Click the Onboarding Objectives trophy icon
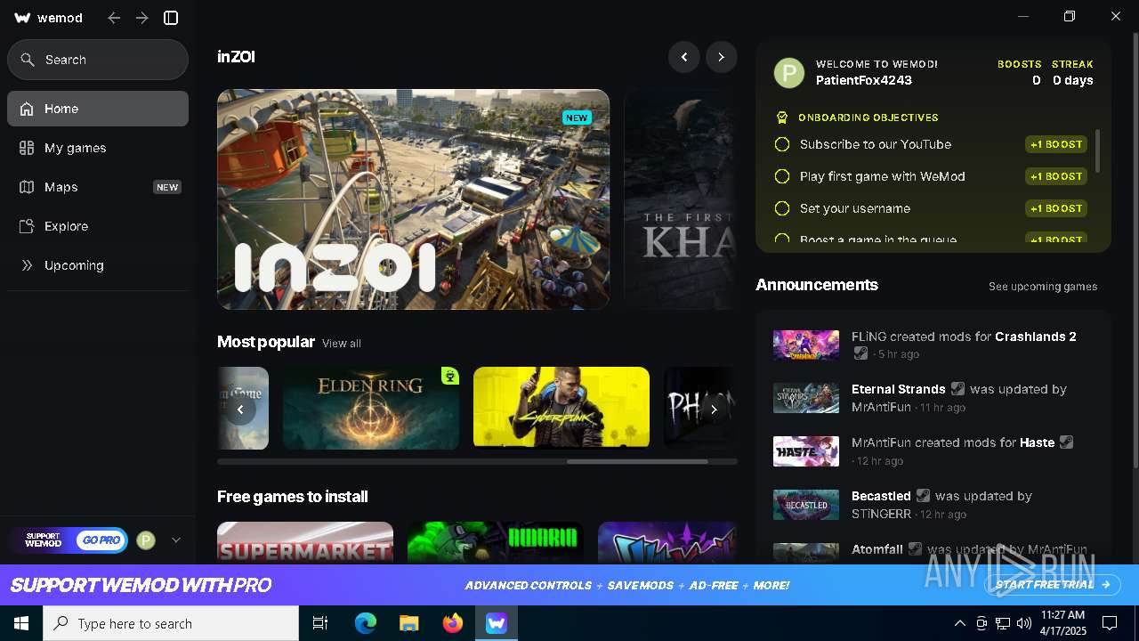This screenshot has height=641, width=1139. [782, 118]
